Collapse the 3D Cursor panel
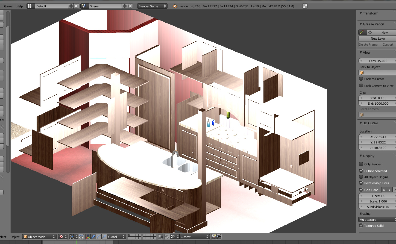 pos(361,123)
